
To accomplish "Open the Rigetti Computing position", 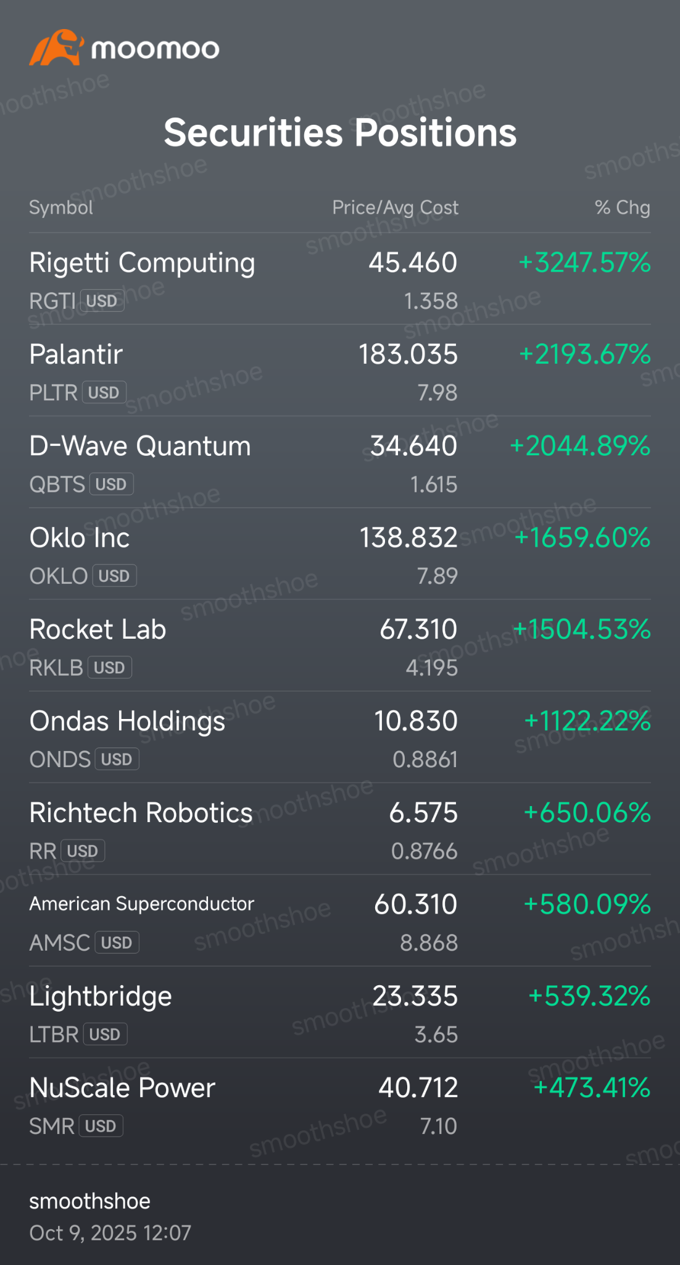I will [x=340, y=279].
